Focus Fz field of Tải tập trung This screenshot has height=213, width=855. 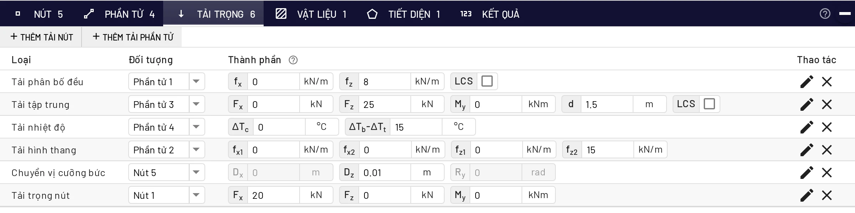click(x=384, y=104)
